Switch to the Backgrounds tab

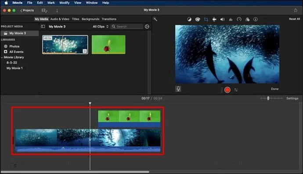pos(90,19)
